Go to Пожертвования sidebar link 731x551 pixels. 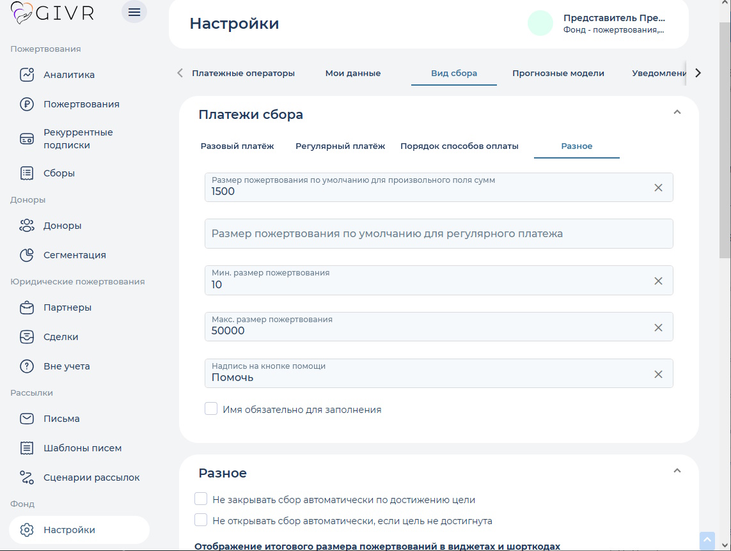coord(82,104)
